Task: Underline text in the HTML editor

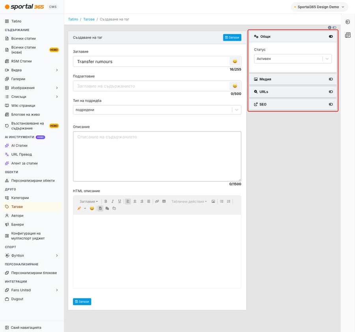Action: tap(120, 201)
